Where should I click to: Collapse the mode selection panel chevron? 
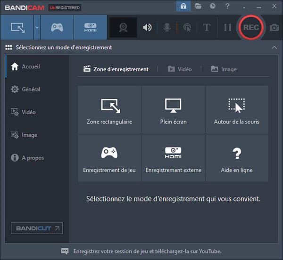[274, 48]
